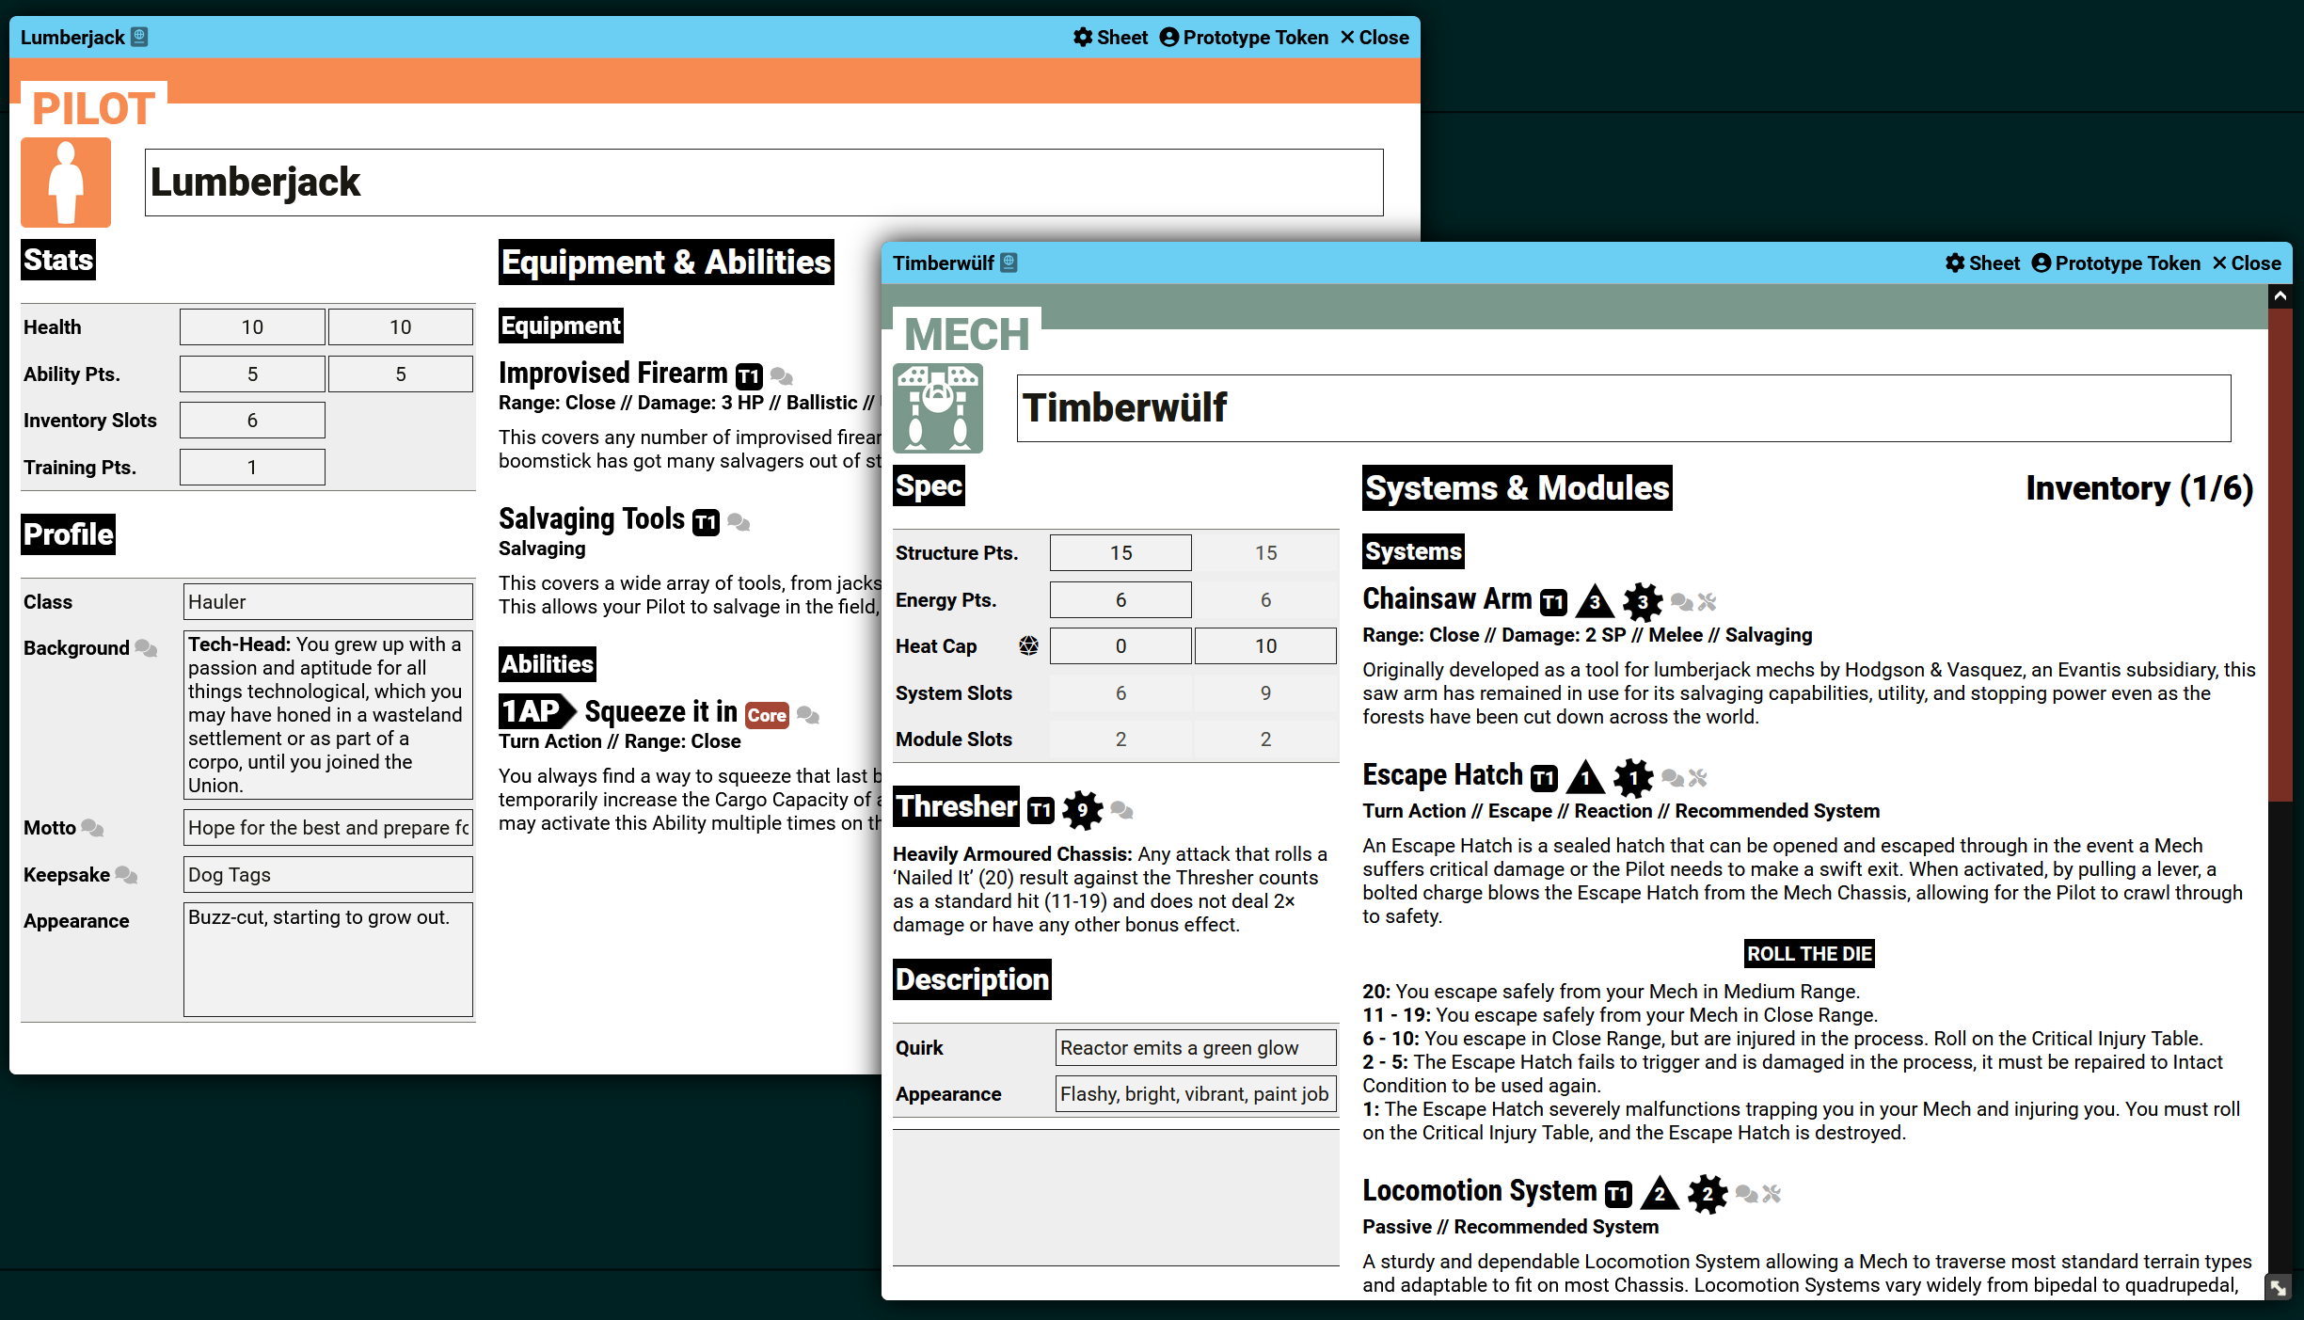Click Escape Hatch salvage value 1 gear icon

click(x=1633, y=778)
